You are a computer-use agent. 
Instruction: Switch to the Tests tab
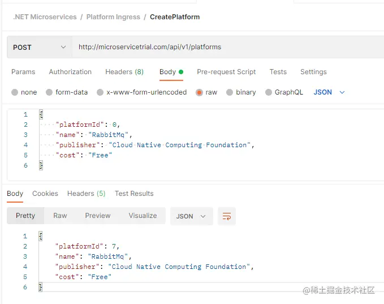278,72
